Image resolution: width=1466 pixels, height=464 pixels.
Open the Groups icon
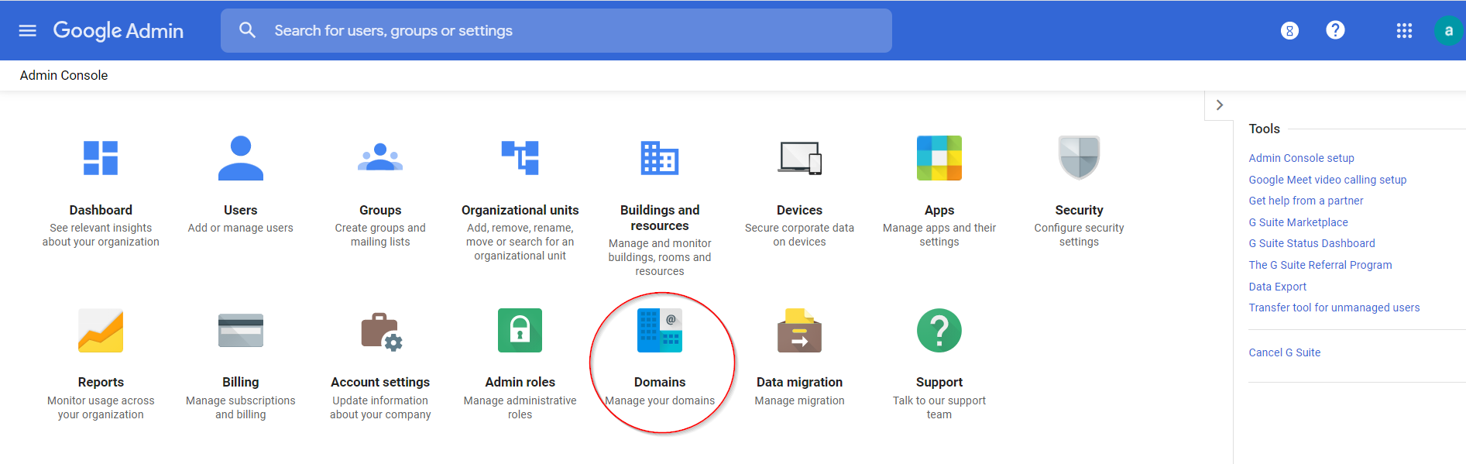click(x=380, y=158)
